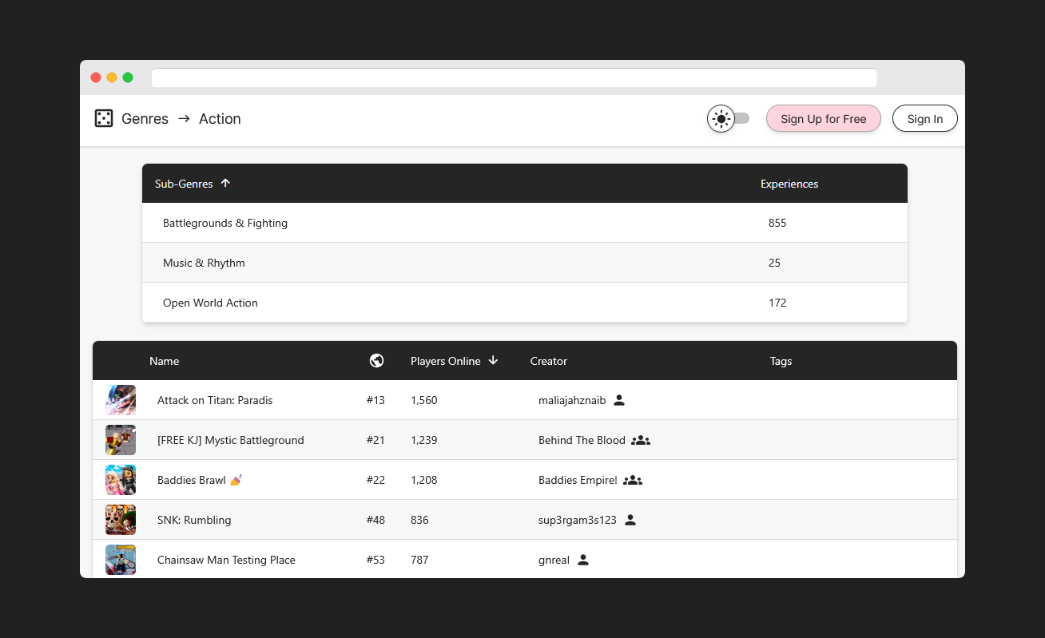Go to Genres breadcrumb link
1045x638 pixels.
[x=145, y=119]
